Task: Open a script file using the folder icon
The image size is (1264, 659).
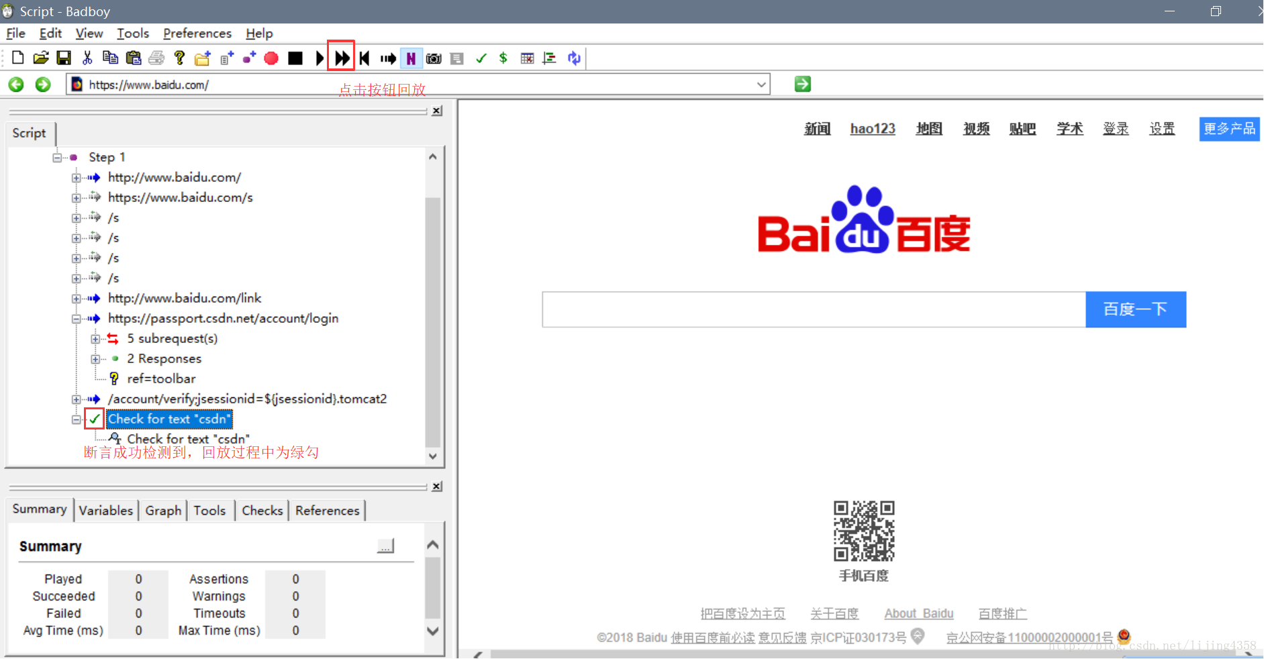Action: [x=41, y=58]
